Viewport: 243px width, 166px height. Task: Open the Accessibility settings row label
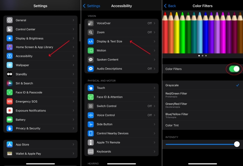pyautogui.click(x=24, y=56)
